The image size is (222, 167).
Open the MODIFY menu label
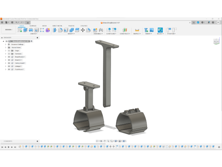[x=71, y=34]
